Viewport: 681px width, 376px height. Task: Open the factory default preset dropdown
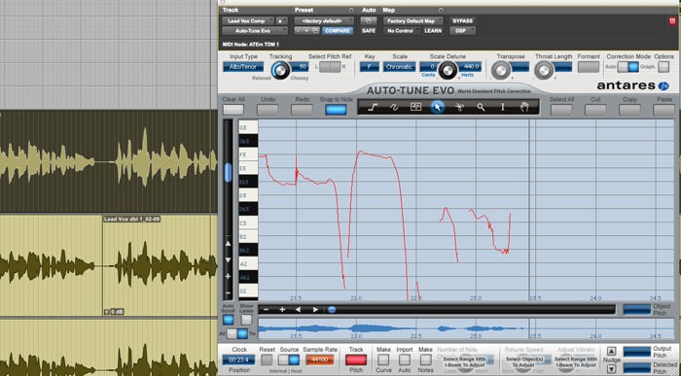(324, 20)
